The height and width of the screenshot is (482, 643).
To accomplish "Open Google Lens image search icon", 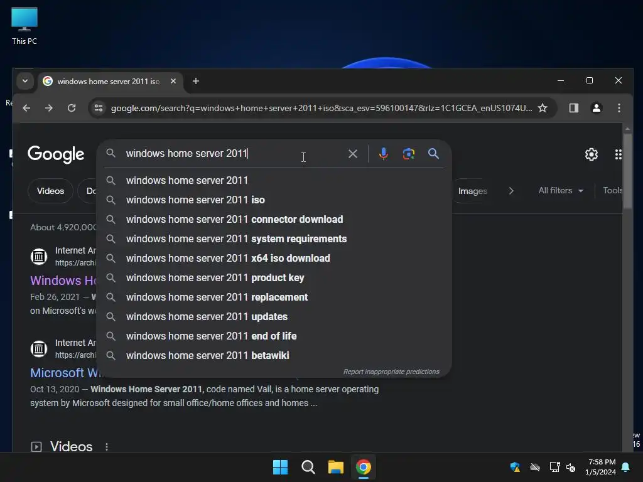I will [408, 154].
